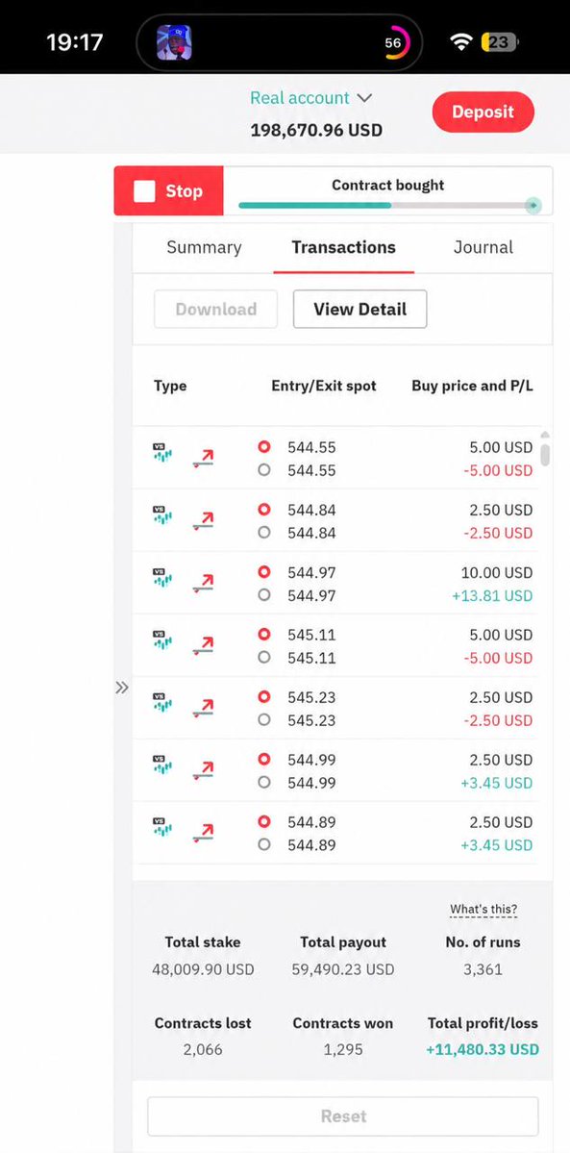Click the market icon in the 544.55 row

pos(162,451)
